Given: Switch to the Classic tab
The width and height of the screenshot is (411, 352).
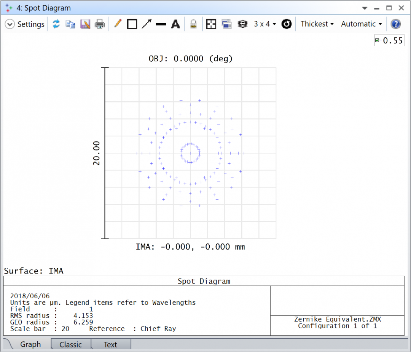Looking at the screenshot, I should click(x=71, y=344).
